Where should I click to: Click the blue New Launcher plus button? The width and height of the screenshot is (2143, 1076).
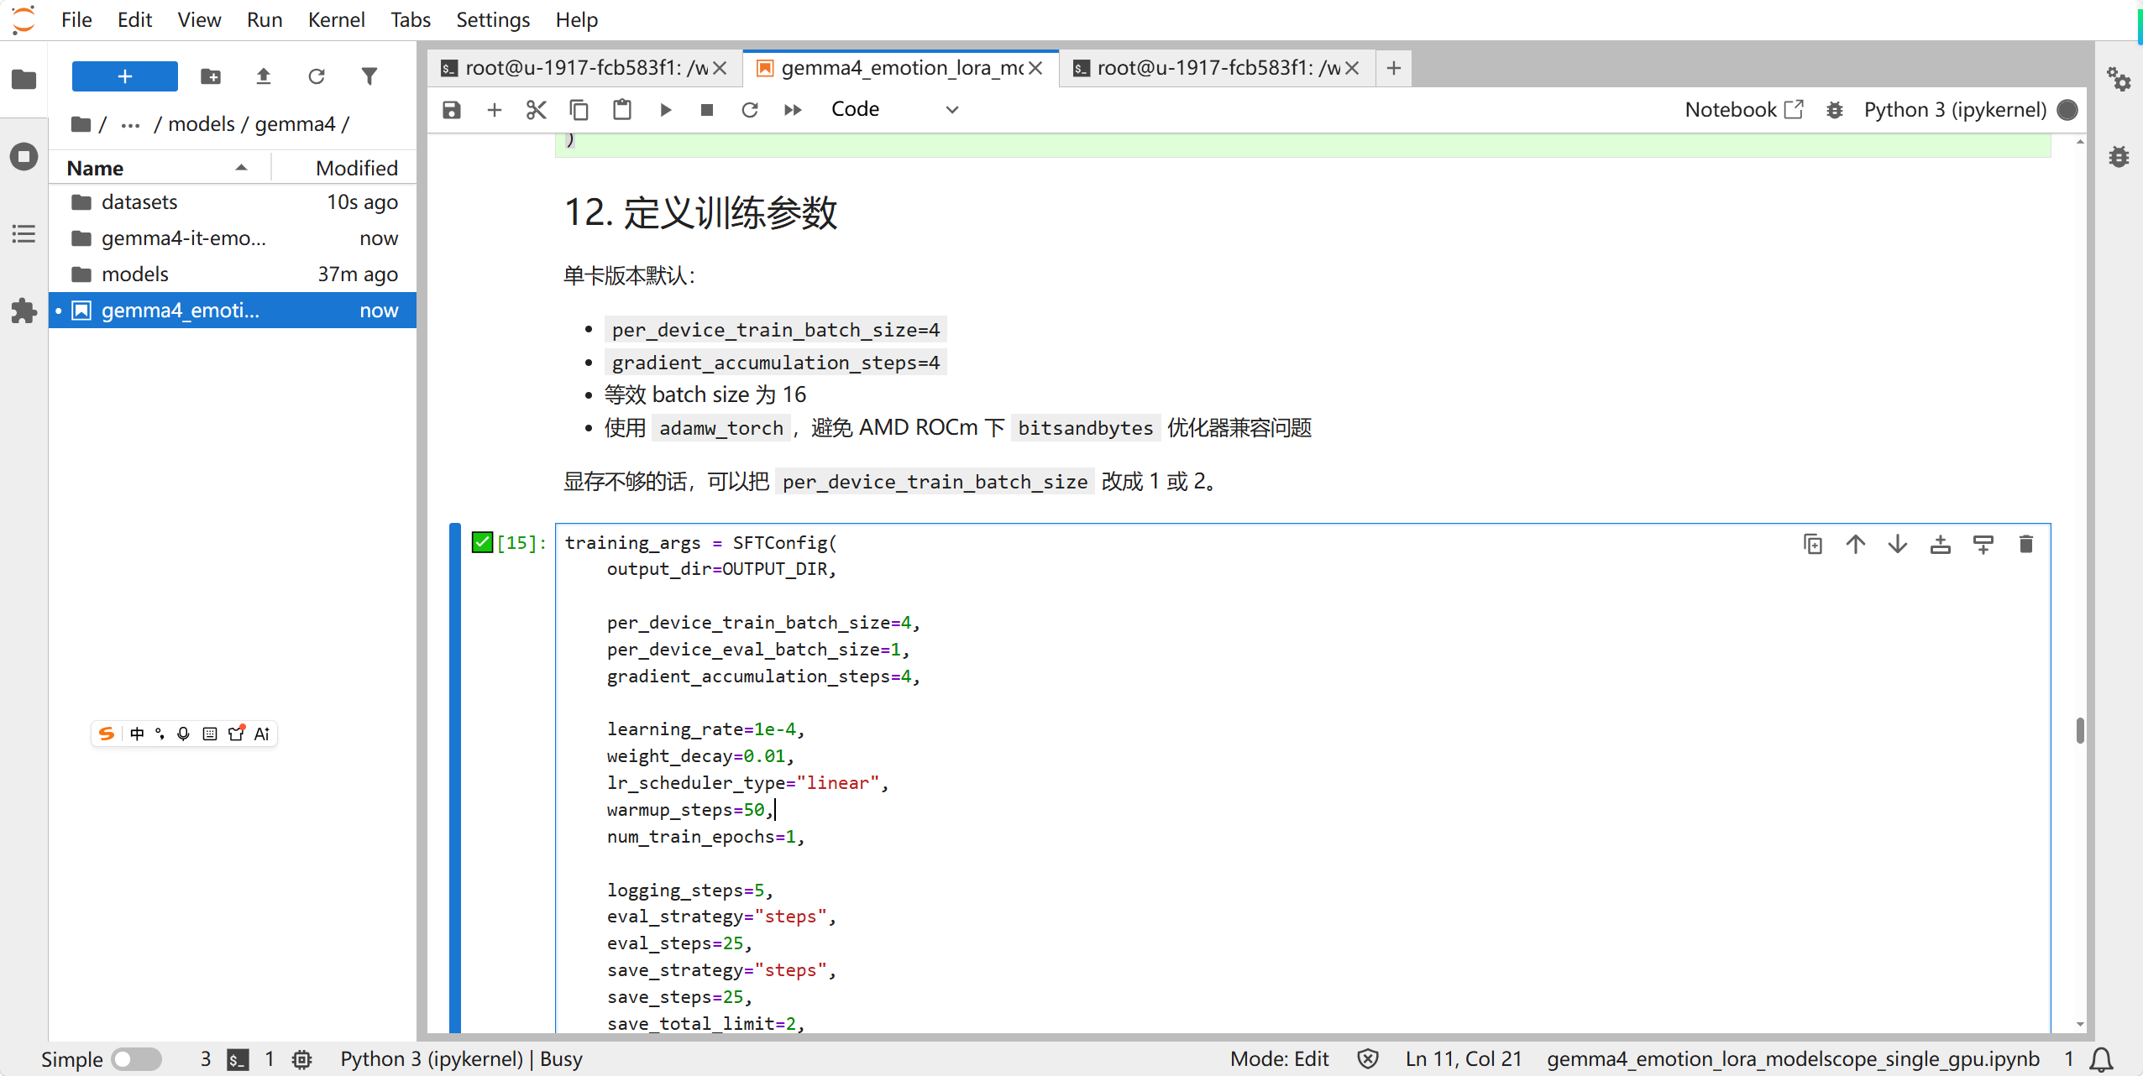coord(125,76)
